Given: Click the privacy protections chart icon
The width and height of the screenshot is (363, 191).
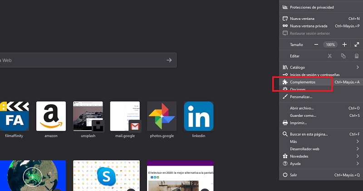Looking at the screenshot, I should coord(285,7).
